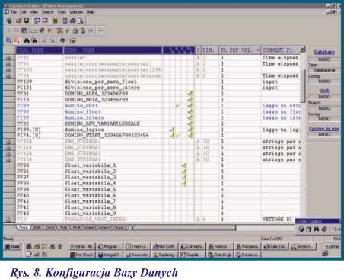Click the save diskette toolbar icon
This screenshot has height=279, width=344.
point(26,21)
